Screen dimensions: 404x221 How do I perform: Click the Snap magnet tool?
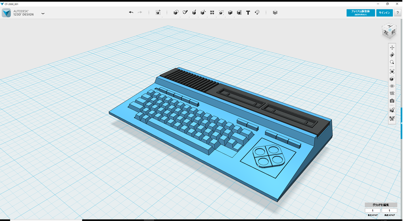[257, 13]
